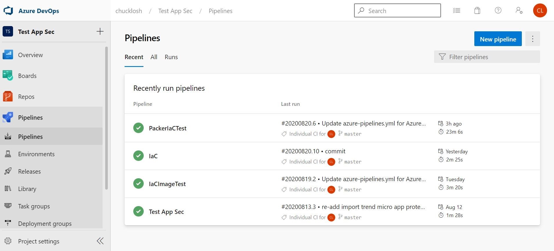Open the Marketplace shopping bag icon
The height and width of the screenshot is (251, 554).
click(x=477, y=11)
